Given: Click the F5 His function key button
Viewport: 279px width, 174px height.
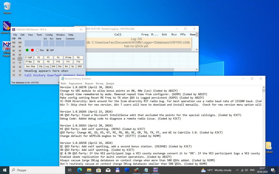Looking at the screenshot, I should coord(68,58).
